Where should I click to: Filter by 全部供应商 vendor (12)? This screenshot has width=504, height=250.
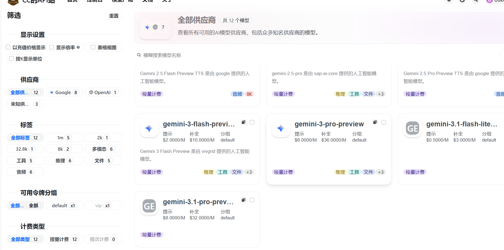point(25,92)
